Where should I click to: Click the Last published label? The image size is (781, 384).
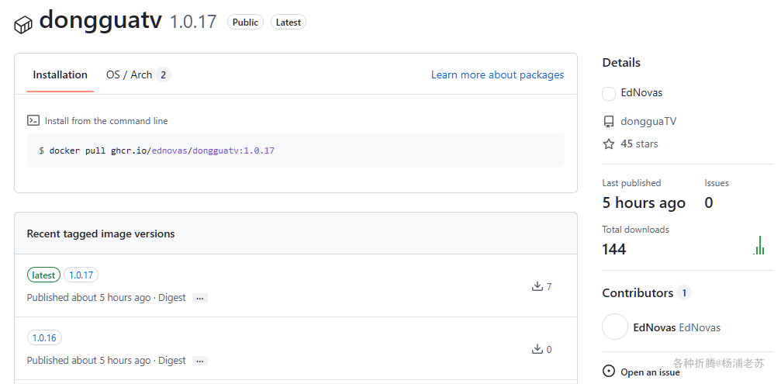[631, 183]
